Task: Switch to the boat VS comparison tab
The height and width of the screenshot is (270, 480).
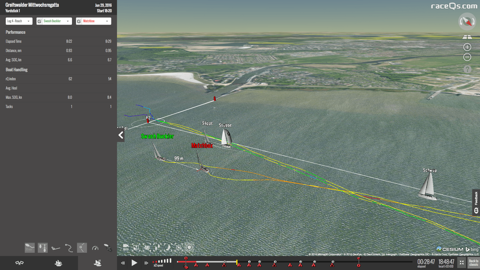Action: click(97, 263)
